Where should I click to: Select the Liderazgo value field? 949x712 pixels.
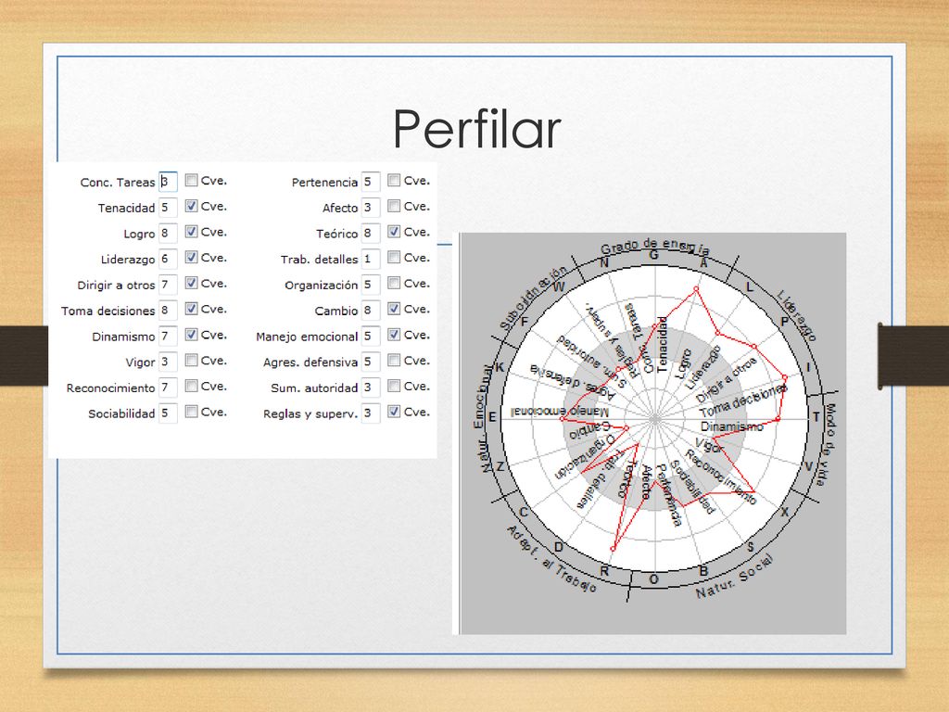click(168, 260)
